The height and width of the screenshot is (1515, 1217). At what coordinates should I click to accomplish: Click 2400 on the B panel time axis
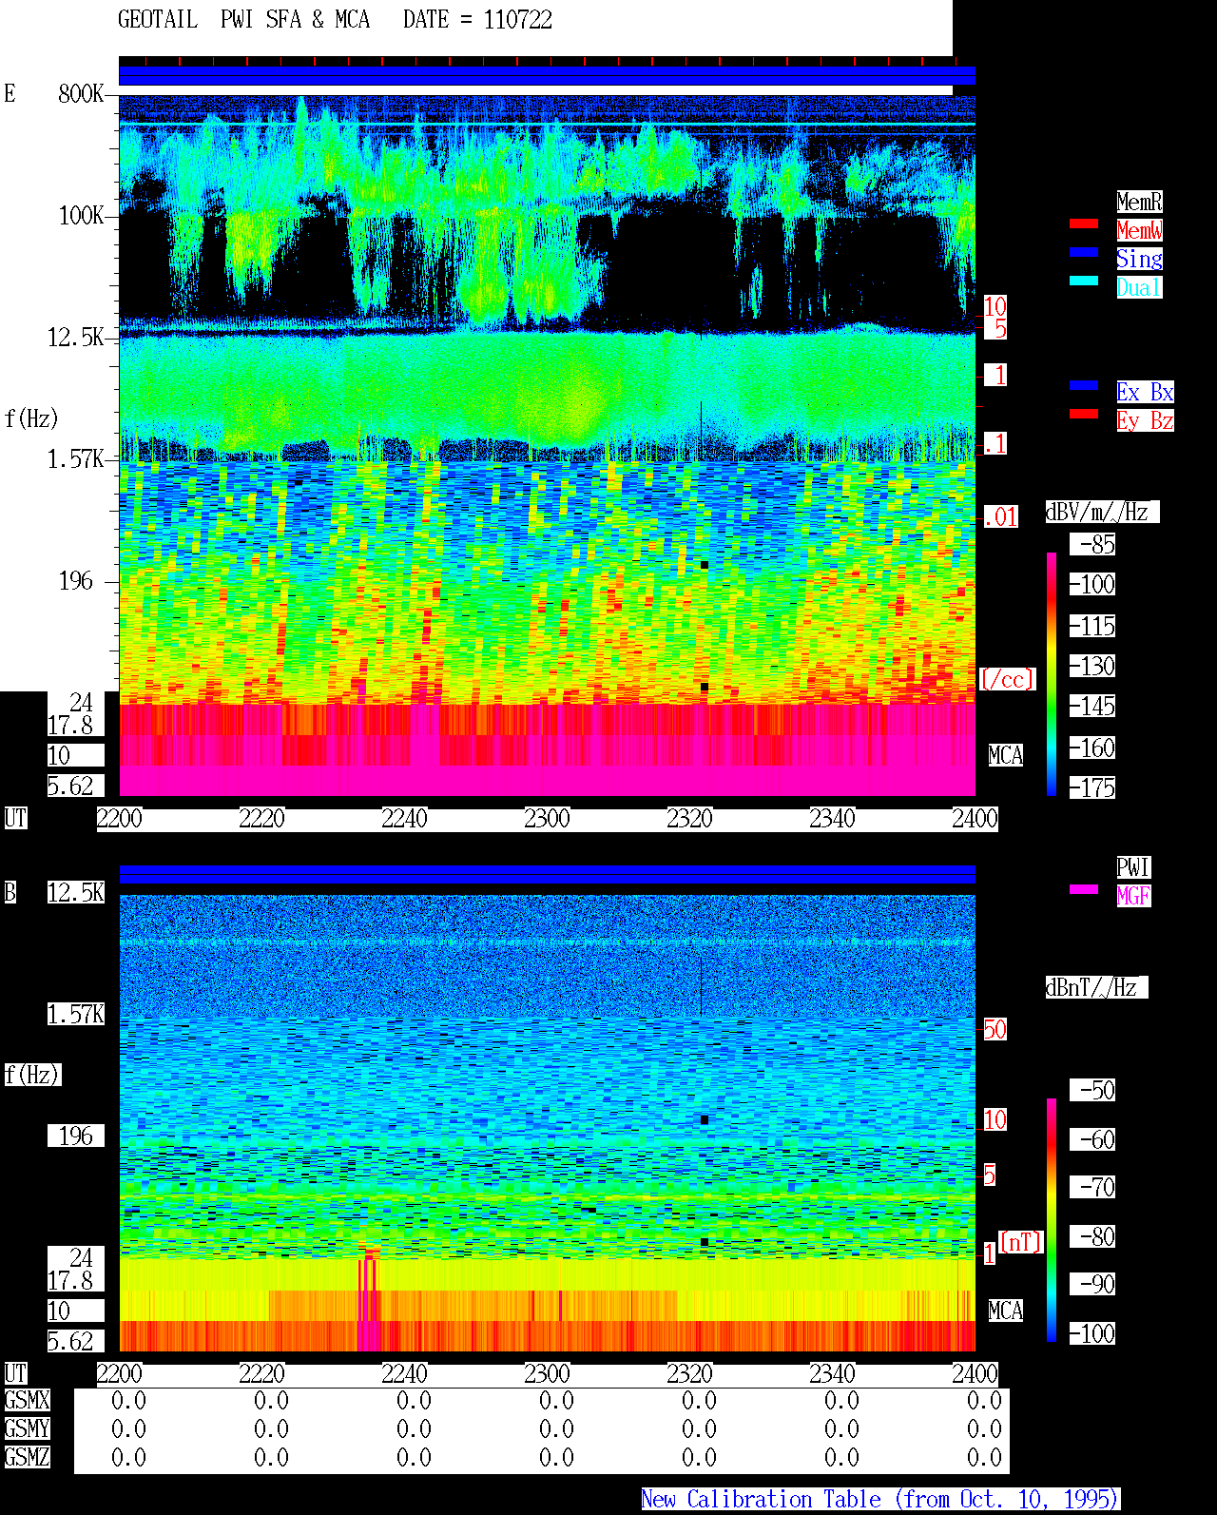[976, 1373]
